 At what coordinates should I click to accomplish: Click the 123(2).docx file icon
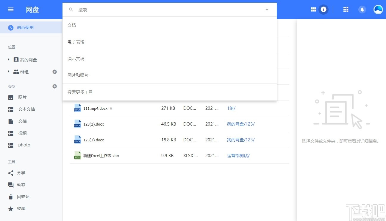pos(77,124)
